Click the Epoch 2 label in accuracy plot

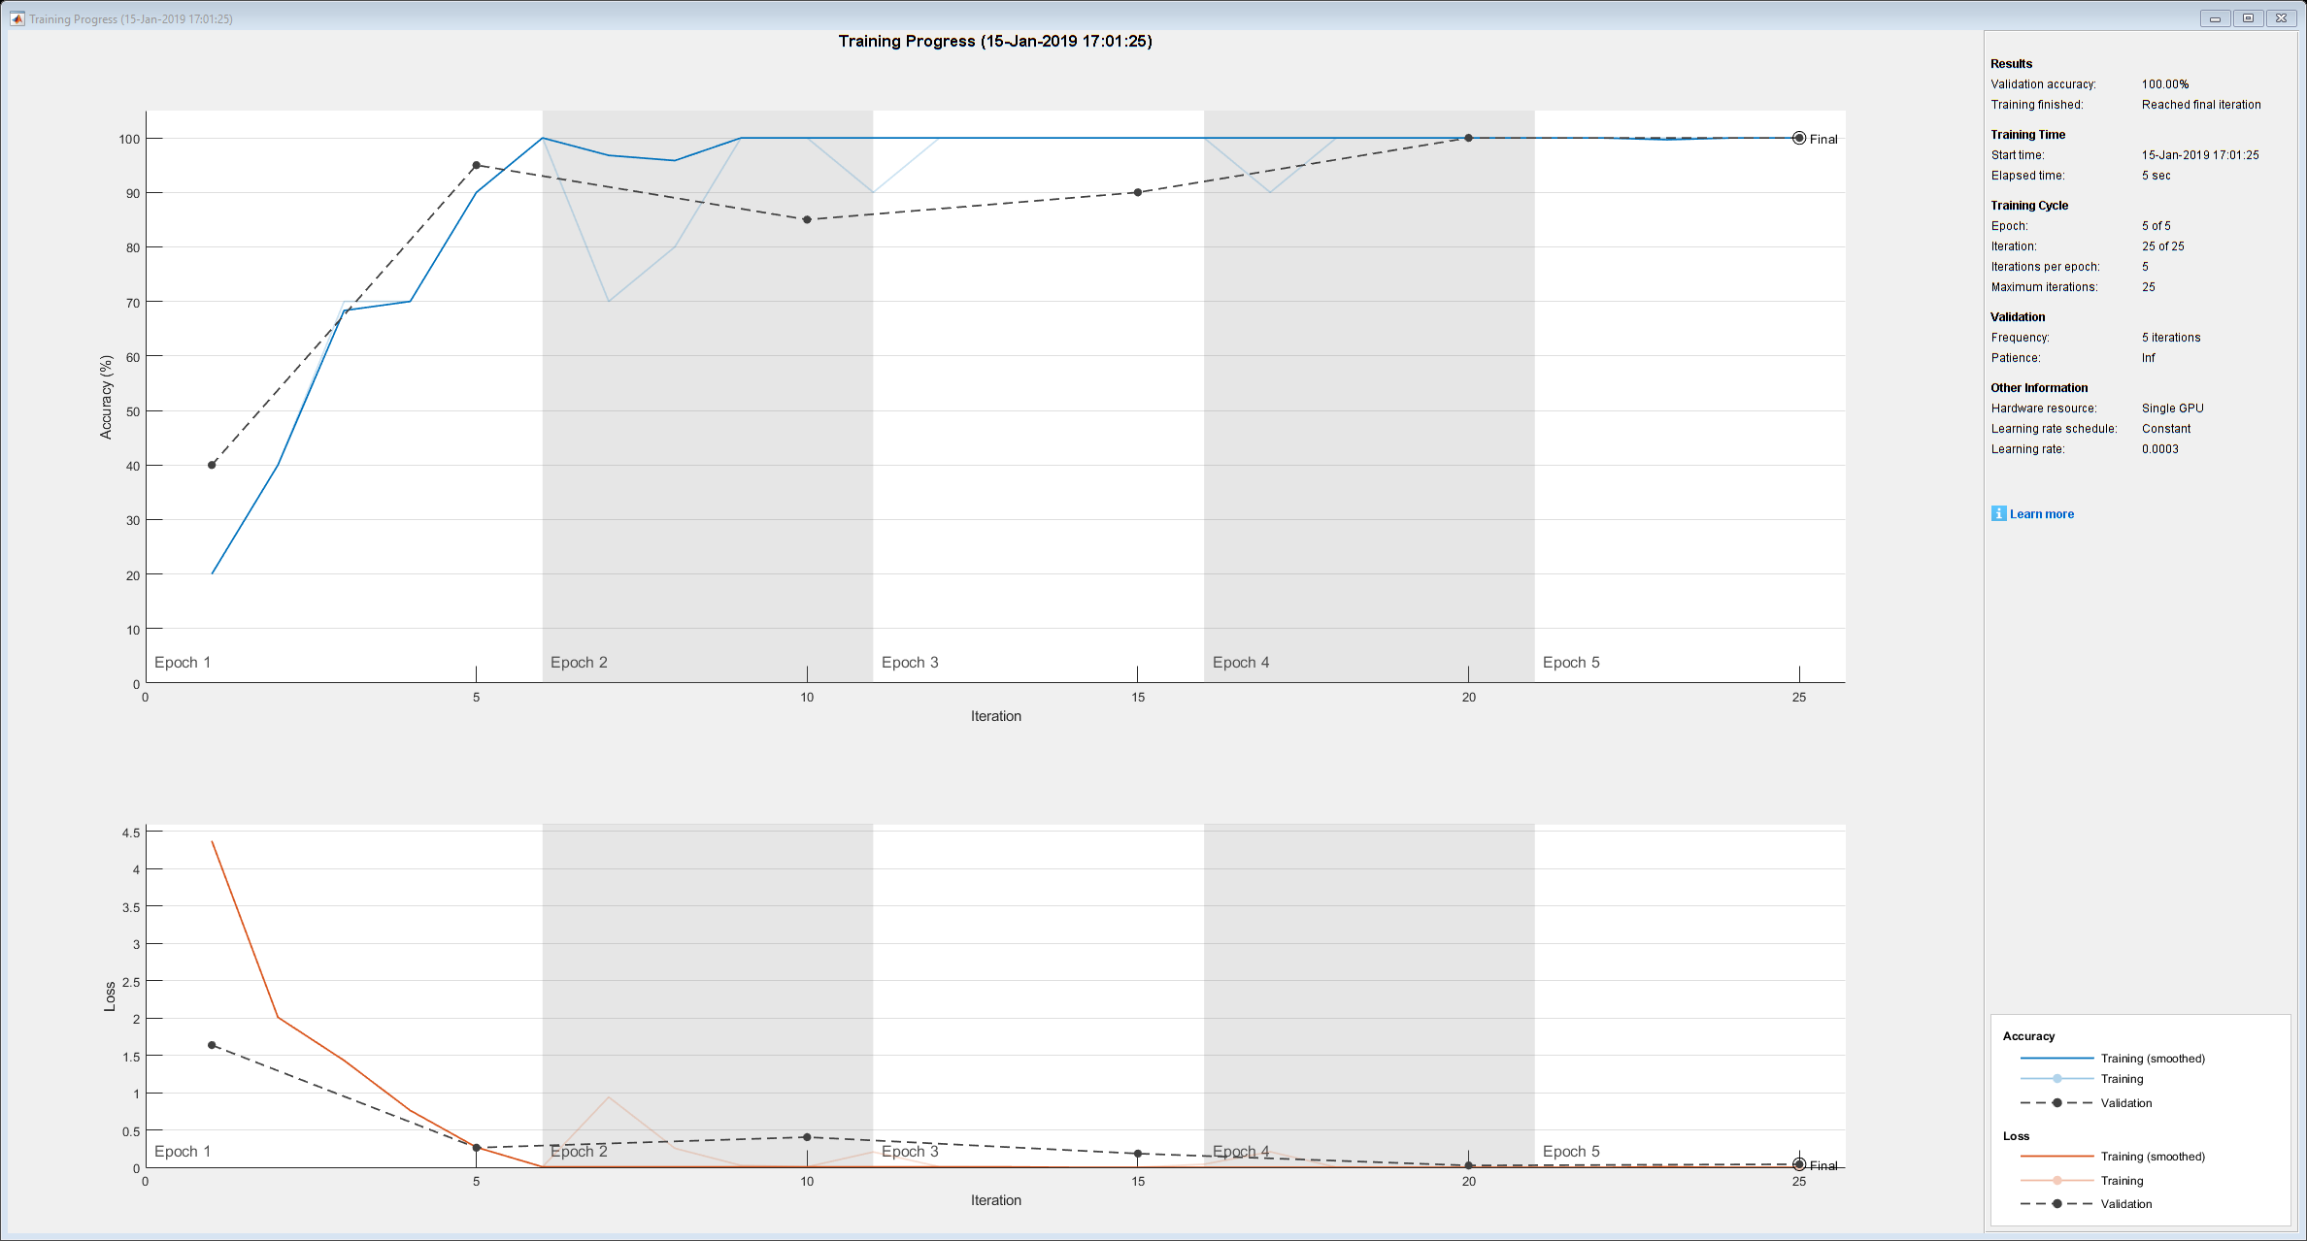tap(579, 662)
